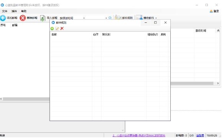The height and width of the screenshot is (138, 222).
Task: Click the 登录 button at top right
Action: (x=214, y=11)
